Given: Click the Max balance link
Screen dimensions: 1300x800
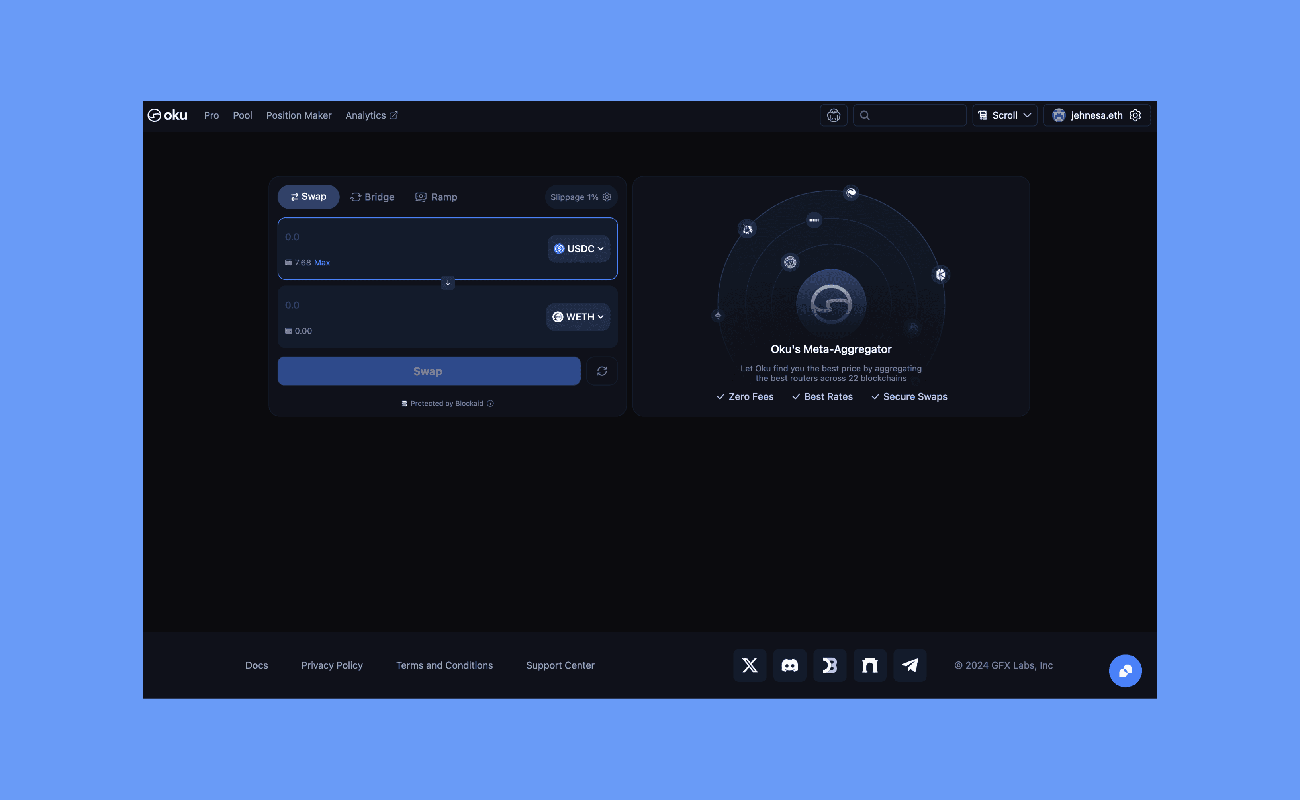Looking at the screenshot, I should click(322, 262).
